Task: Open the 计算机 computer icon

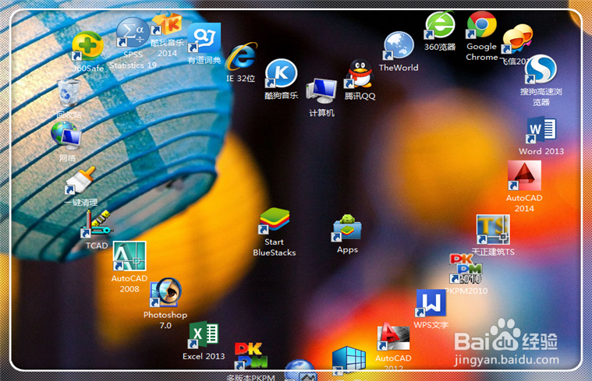Action: click(321, 91)
